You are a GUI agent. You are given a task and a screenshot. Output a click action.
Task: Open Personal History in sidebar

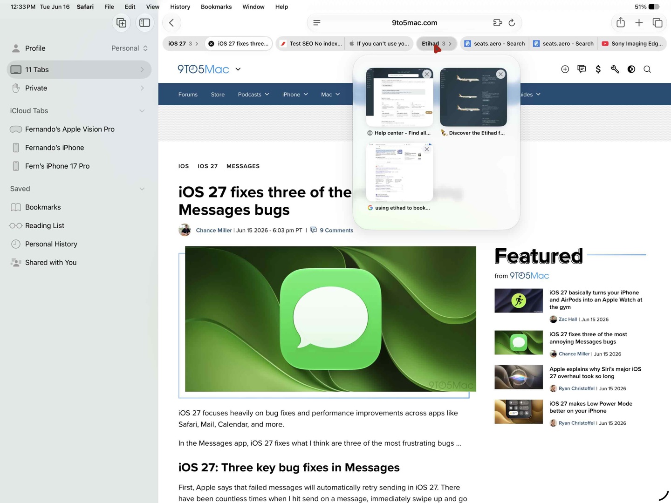click(x=79, y=244)
